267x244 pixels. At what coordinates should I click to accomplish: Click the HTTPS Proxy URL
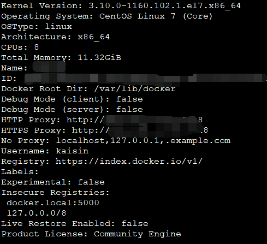140,130
